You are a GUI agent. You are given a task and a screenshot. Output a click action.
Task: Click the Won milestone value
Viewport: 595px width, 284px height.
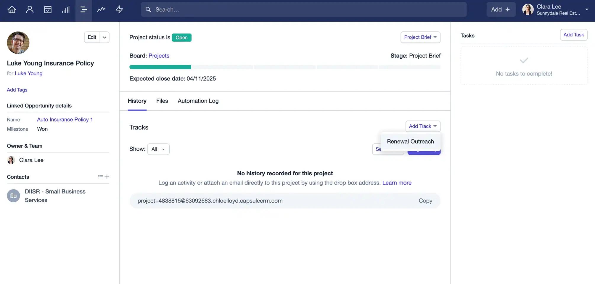42,129
